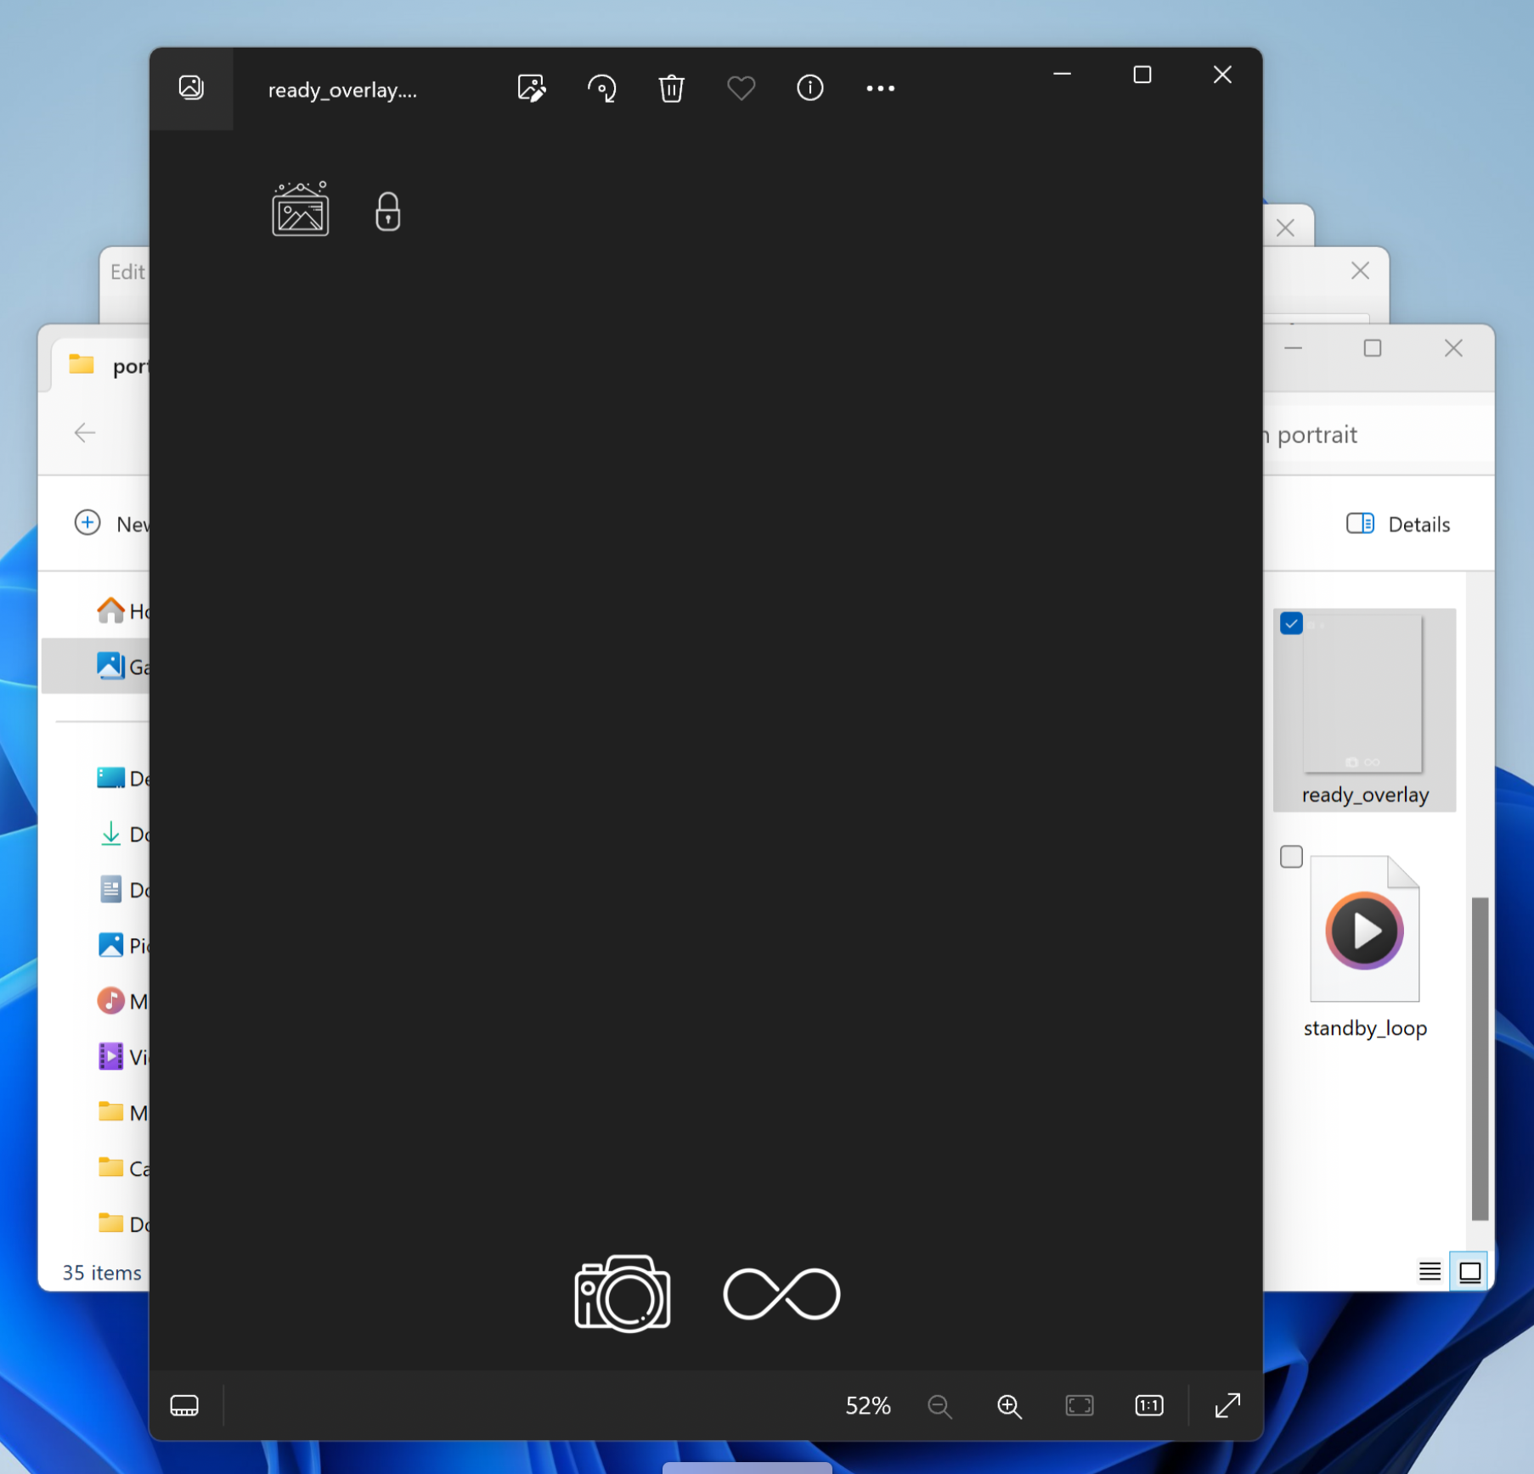The height and width of the screenshot is (1474, 1534).
Task: Click the Explorer vertical scrollbar
Action: click(x=1480, y=1057)
